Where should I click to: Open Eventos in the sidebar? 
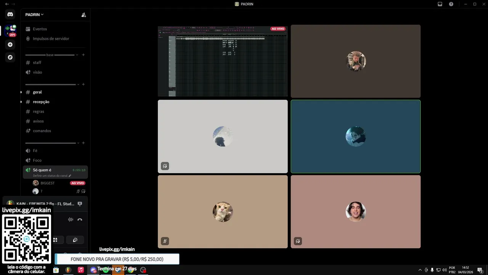pyautogui.click(x=55, y=29)
